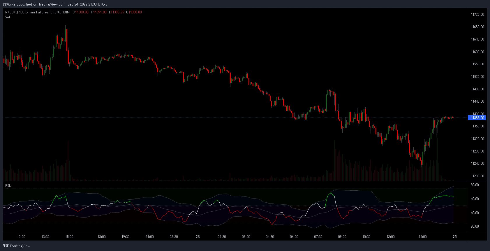Click the 11480.00 price axis label
The image size is (490, 251).
(x=477, y=89)
